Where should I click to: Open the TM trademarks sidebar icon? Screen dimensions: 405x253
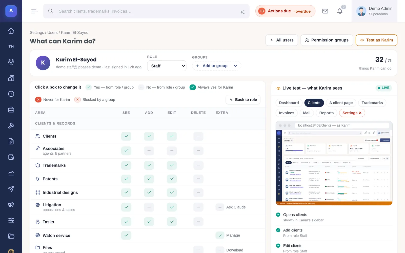coord(11,47)
